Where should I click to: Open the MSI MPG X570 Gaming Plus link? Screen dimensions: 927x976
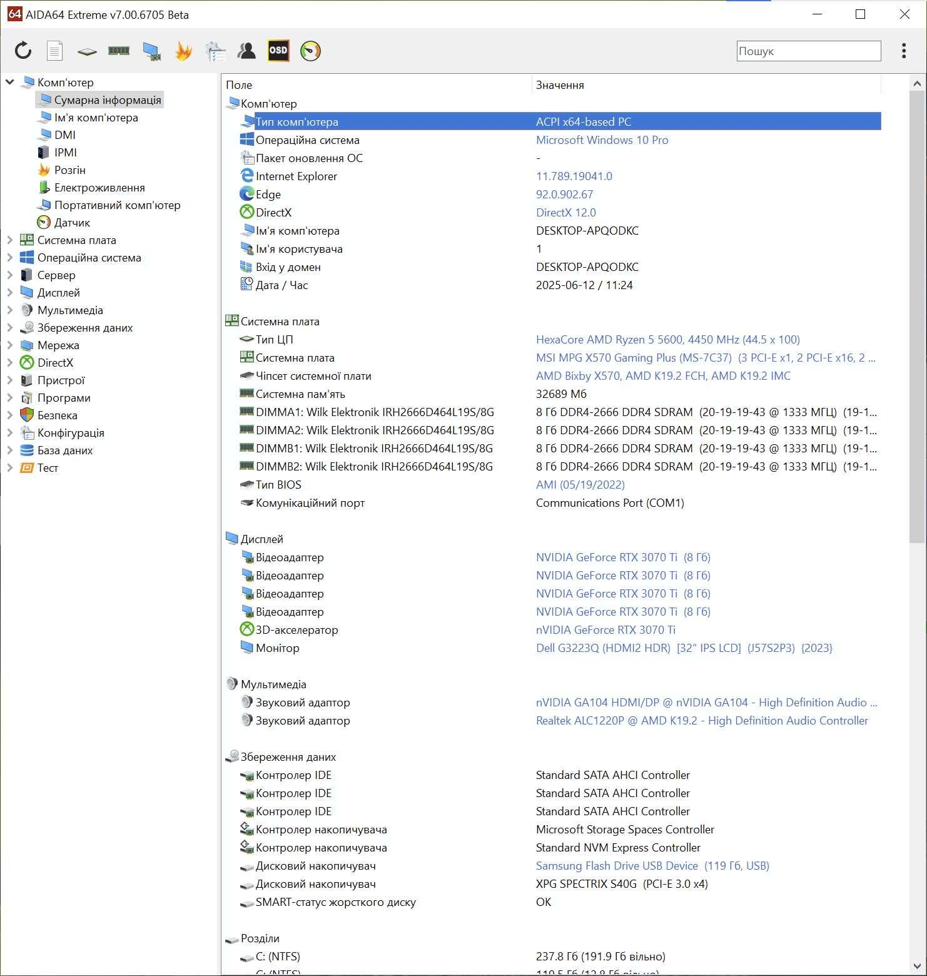click(706, 357)
